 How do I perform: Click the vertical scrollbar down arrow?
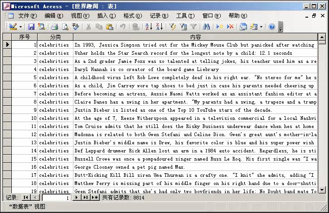click(322, 190)
